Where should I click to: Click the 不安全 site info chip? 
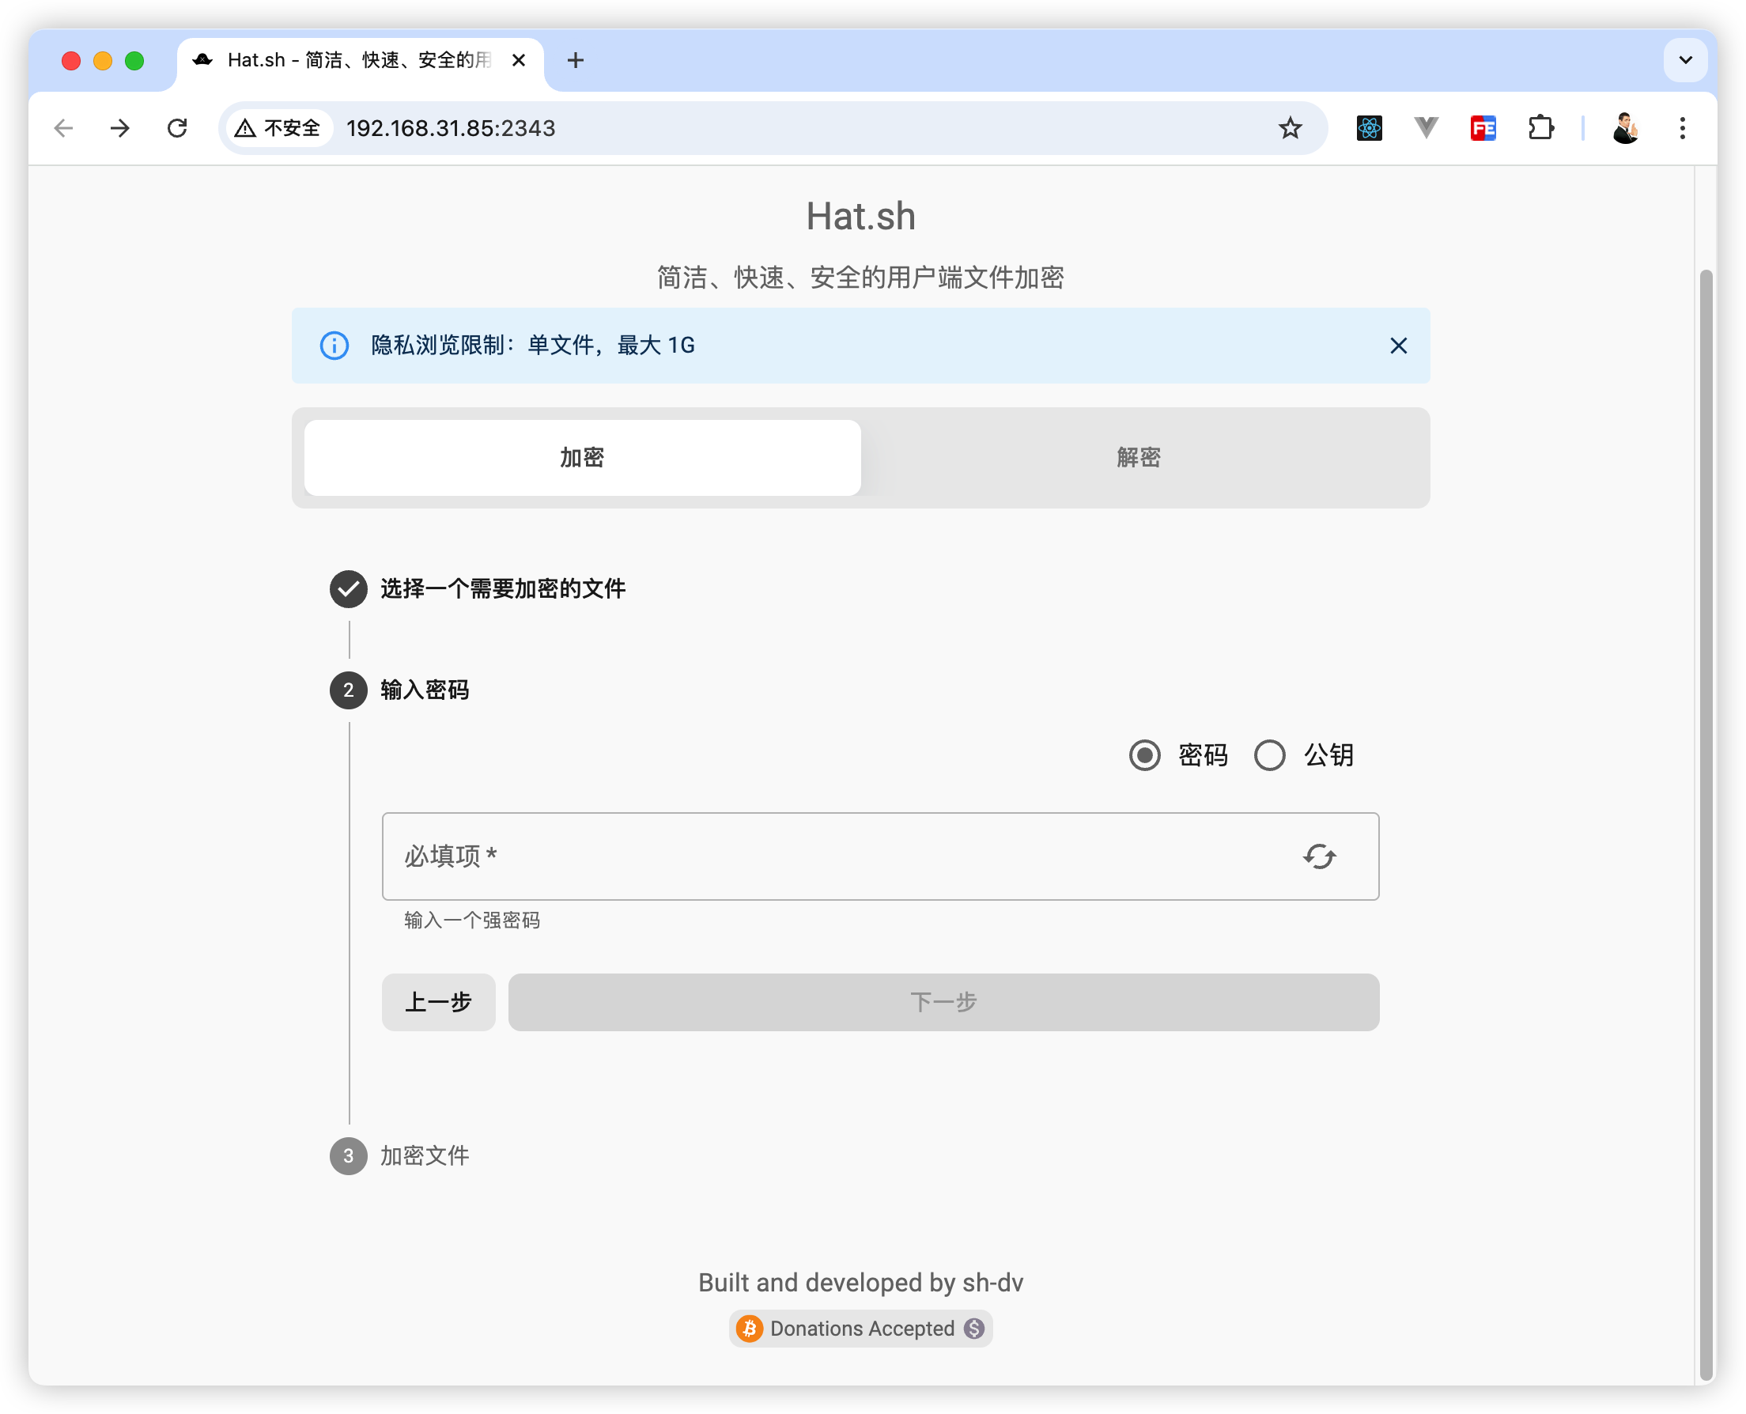tap(278, 128)
